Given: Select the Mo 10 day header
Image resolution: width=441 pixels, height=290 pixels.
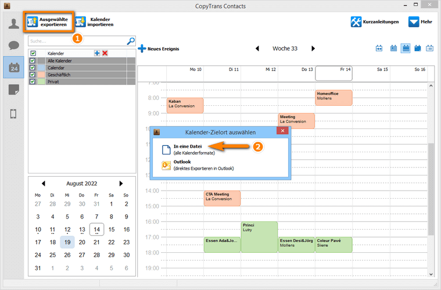Looking at the screenshot, I should click(185, 73).
